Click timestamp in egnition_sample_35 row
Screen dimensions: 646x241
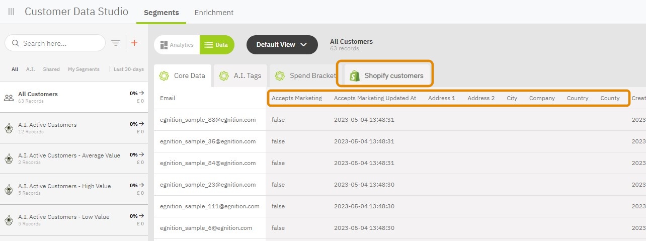click(x=364, y=141)
